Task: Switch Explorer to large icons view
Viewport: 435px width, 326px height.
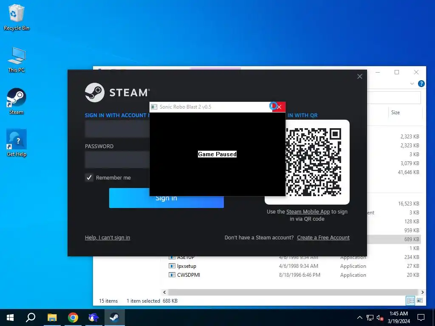Action: 420,301
